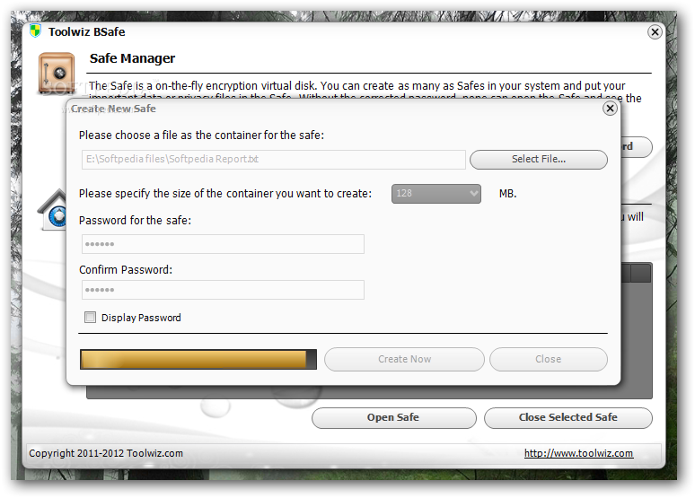Click the Password for the safe field
Screen dimensions: 695x498
point(223,244)
